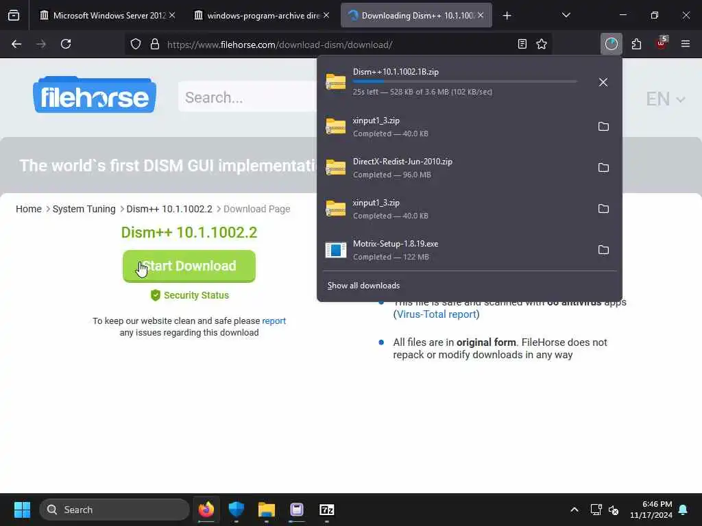Expand the list all tabs dropdown
The width and height of the screenshot is (702, 526).
click(566, 16)
